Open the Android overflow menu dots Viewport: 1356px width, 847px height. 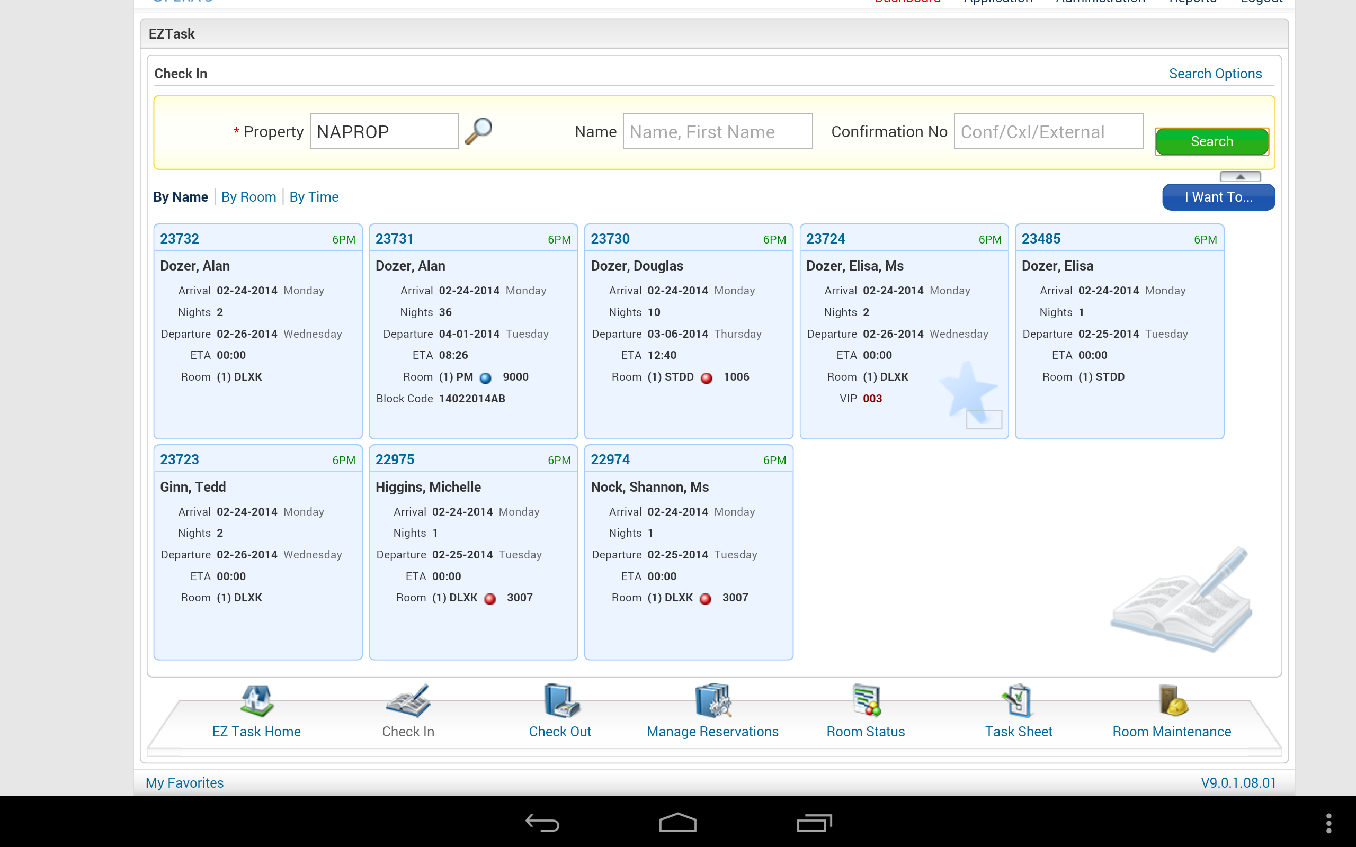point(1328,823)
